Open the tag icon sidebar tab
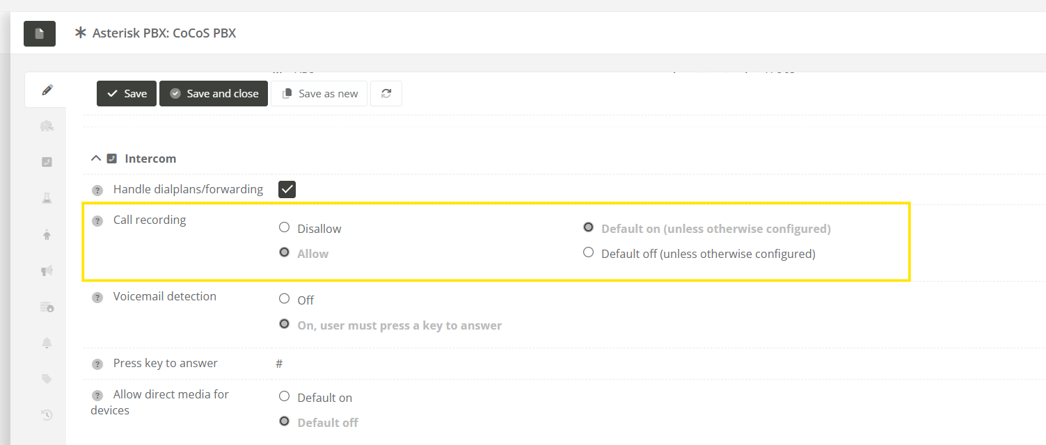 pos(47,378)
